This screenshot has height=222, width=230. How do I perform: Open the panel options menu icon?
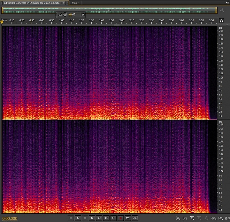coord(228,2)
